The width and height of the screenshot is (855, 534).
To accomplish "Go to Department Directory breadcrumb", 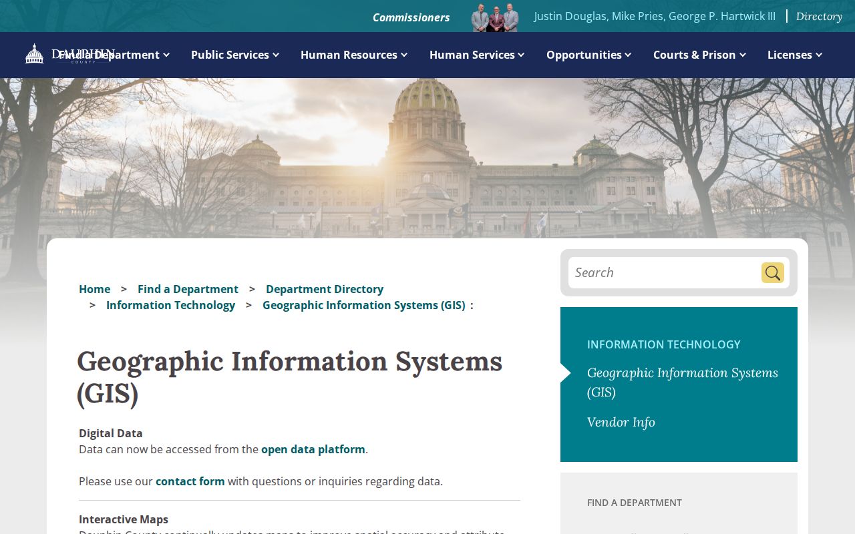I will pyautogui.click(x=325, y=289).
